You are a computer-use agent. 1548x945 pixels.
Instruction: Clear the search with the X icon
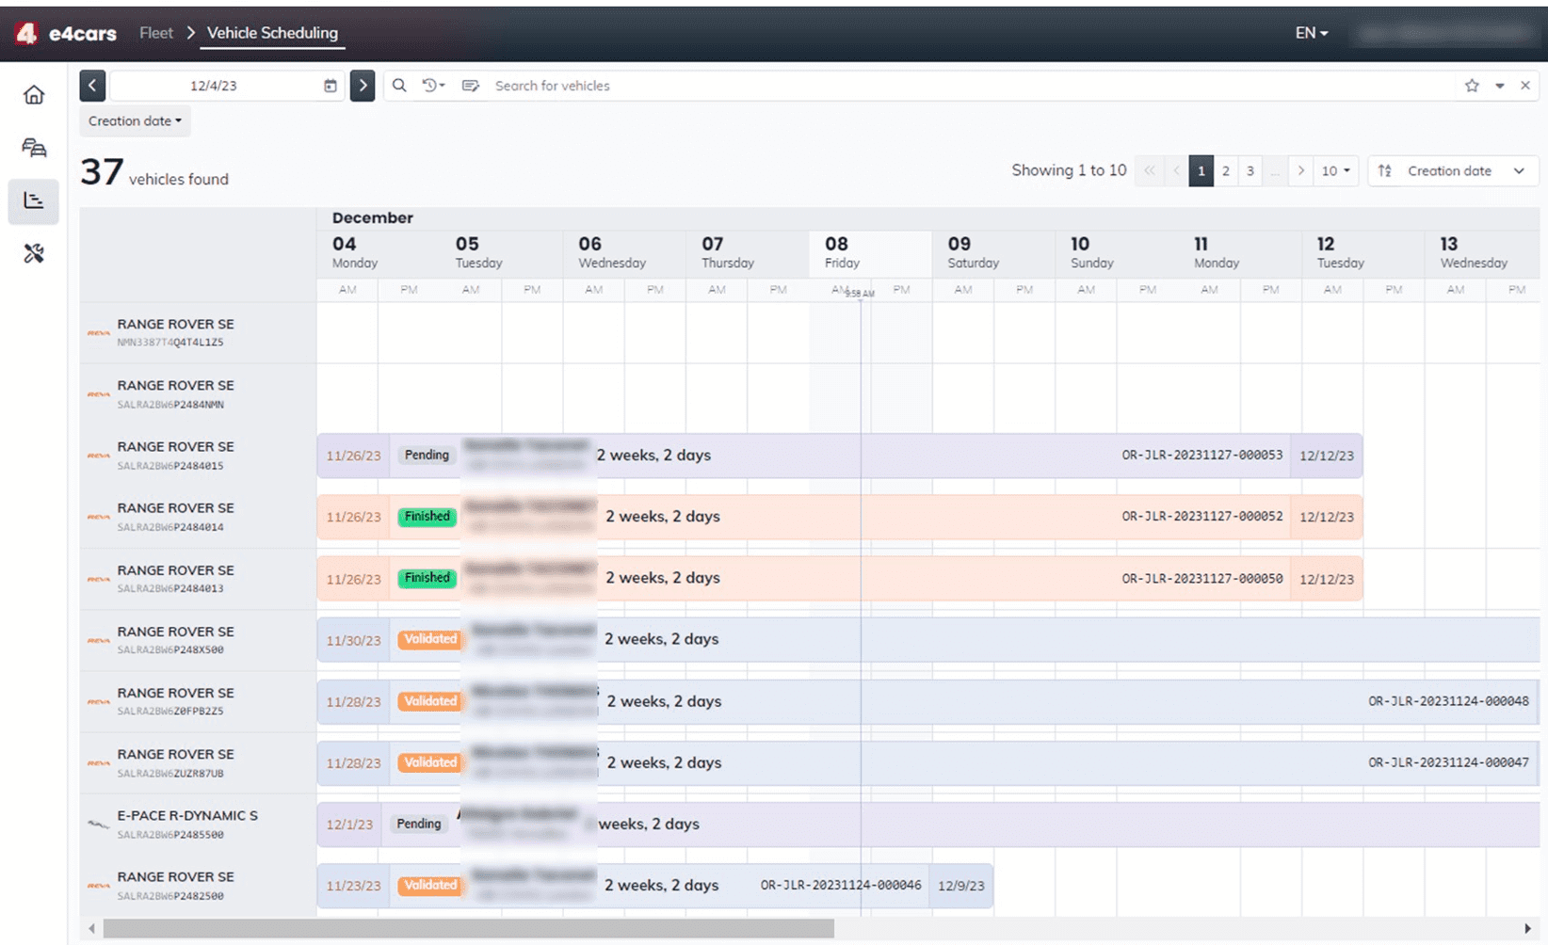[x=1525, y=86]
